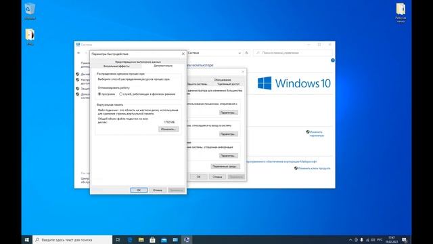Select the Дополнительно tab in Параметры быстродействия

[163, 66]
